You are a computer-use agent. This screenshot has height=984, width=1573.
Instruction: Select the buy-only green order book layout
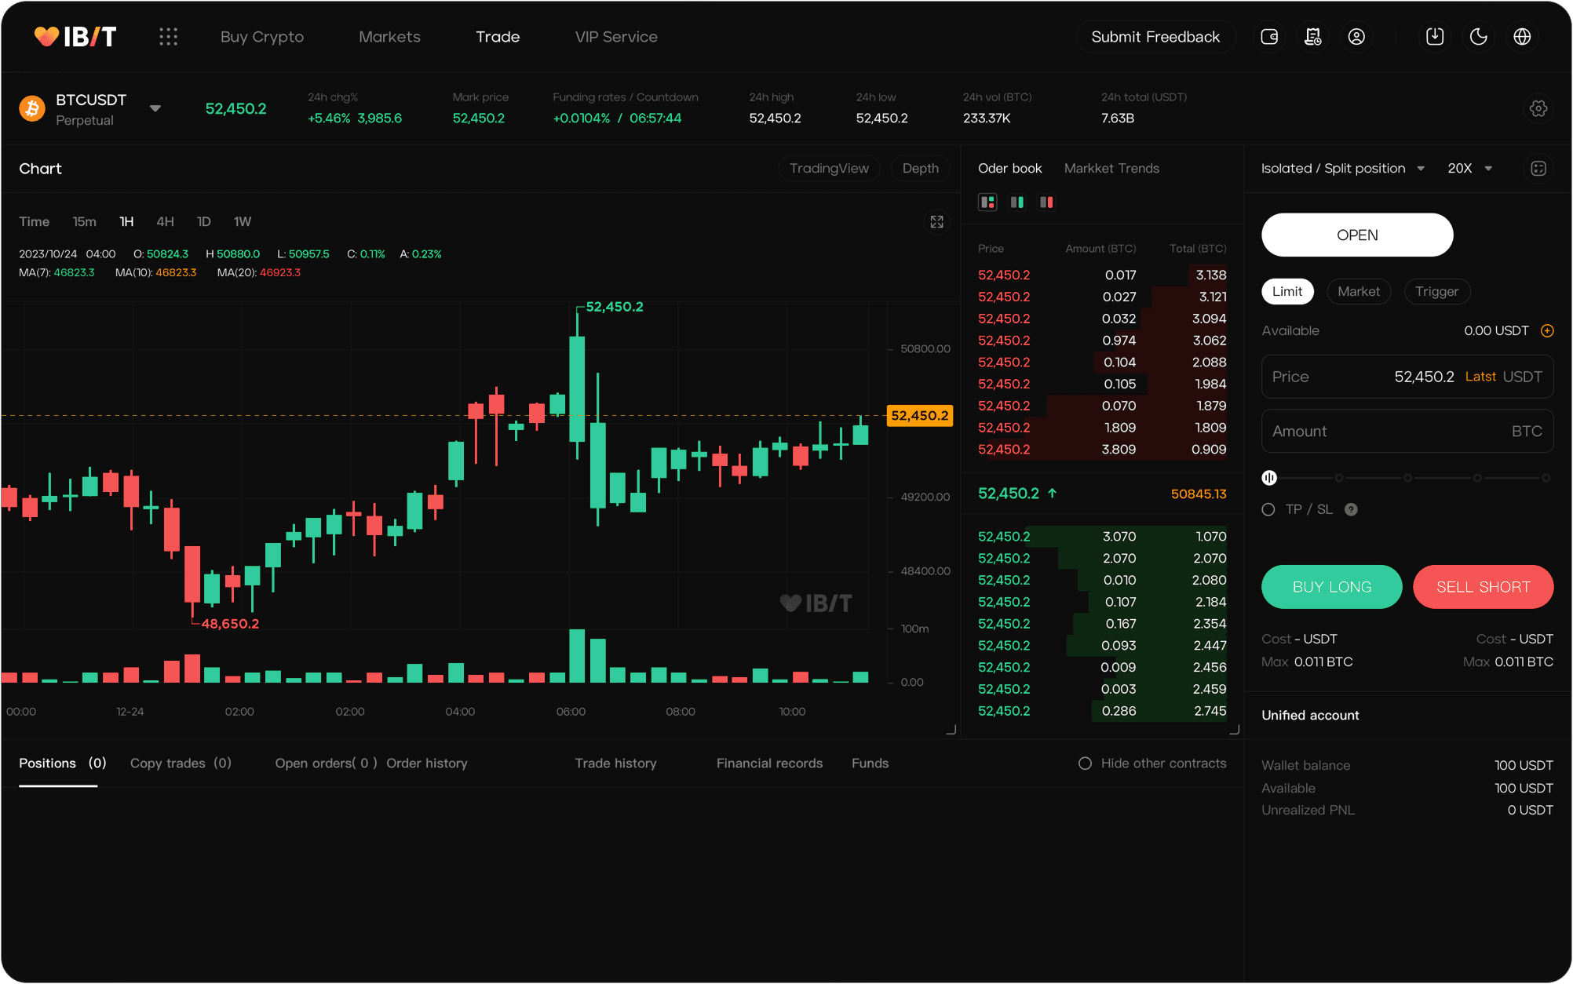tap(1017, 202)
